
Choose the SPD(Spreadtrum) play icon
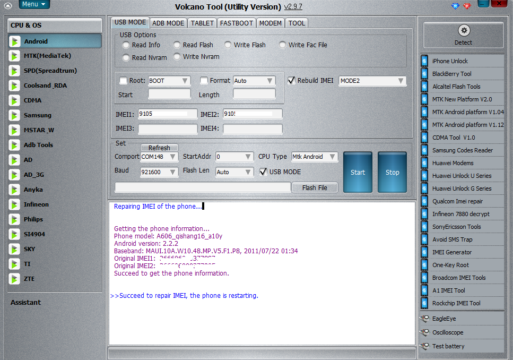14,71
